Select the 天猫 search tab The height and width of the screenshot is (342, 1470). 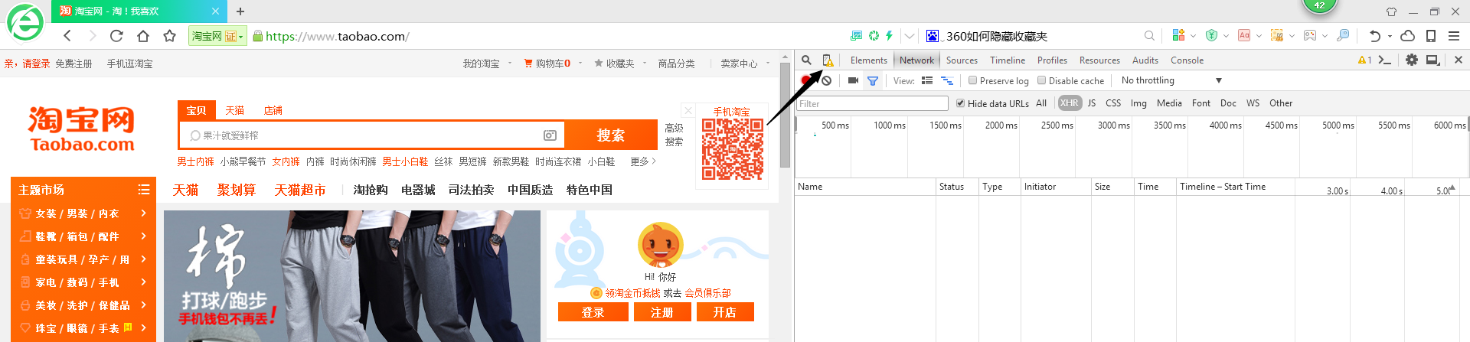pos(235,110)
